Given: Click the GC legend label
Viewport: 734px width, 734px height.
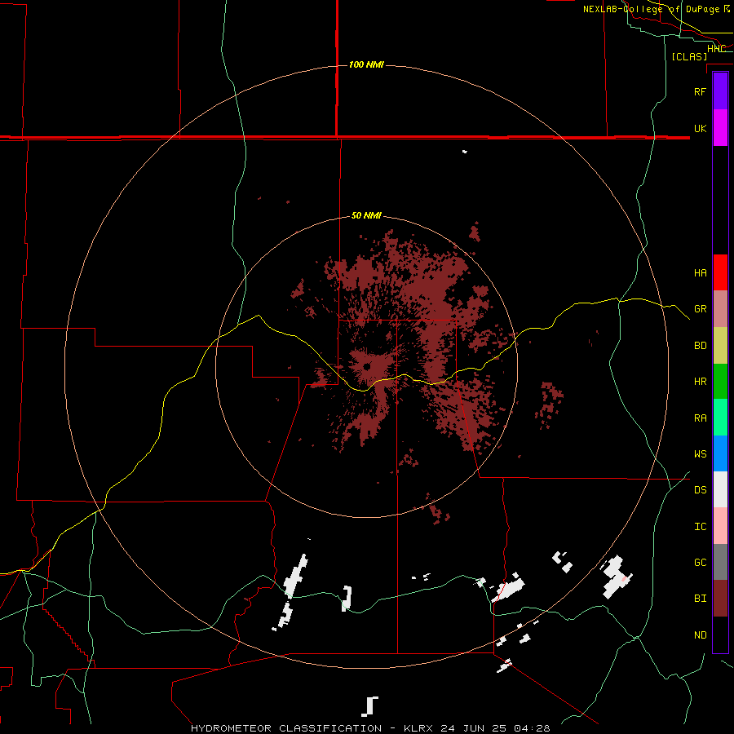Looking at the screenshot, I should (x=700, y=562).
